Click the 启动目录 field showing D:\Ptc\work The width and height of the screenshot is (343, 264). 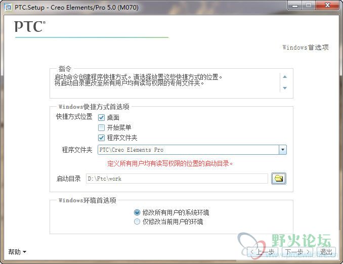[177, 179]
